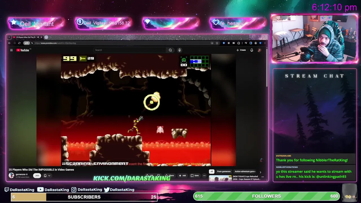This screenshot has width=361, height=203.
Task: Click the YouTube search magnifier button
Action: [170, 50]
